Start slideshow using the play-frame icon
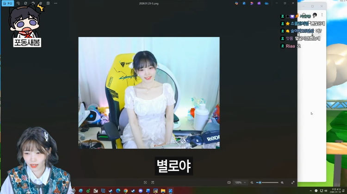347x194 pixels. click(x=48, y=3)
